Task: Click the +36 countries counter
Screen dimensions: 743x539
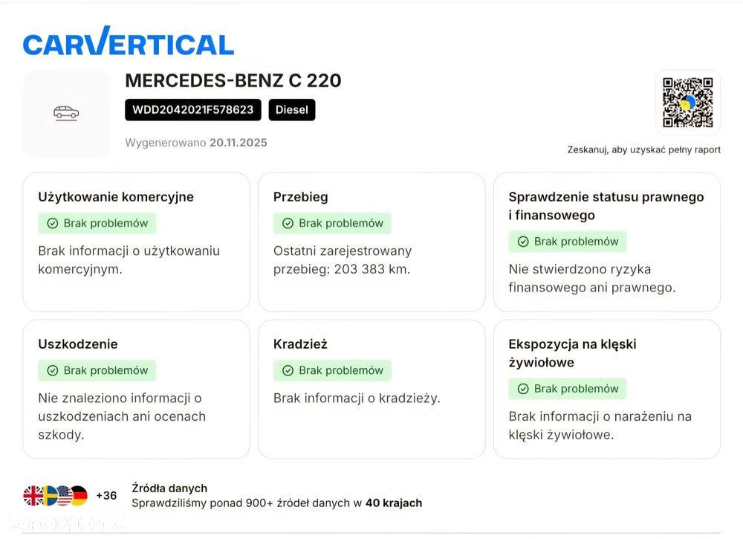Action: tap(106, 496)
